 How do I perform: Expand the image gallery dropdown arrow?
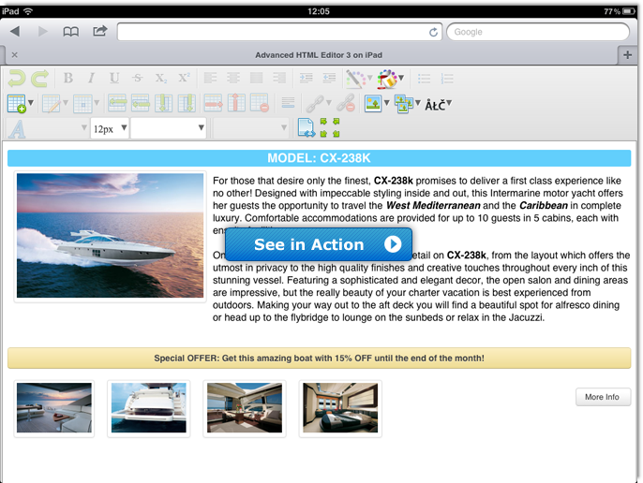(x=418, y=102)
